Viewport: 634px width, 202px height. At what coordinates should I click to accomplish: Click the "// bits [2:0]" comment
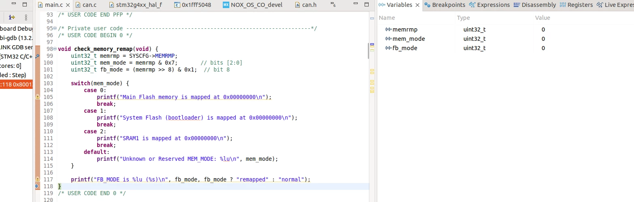tap(222, 63)
